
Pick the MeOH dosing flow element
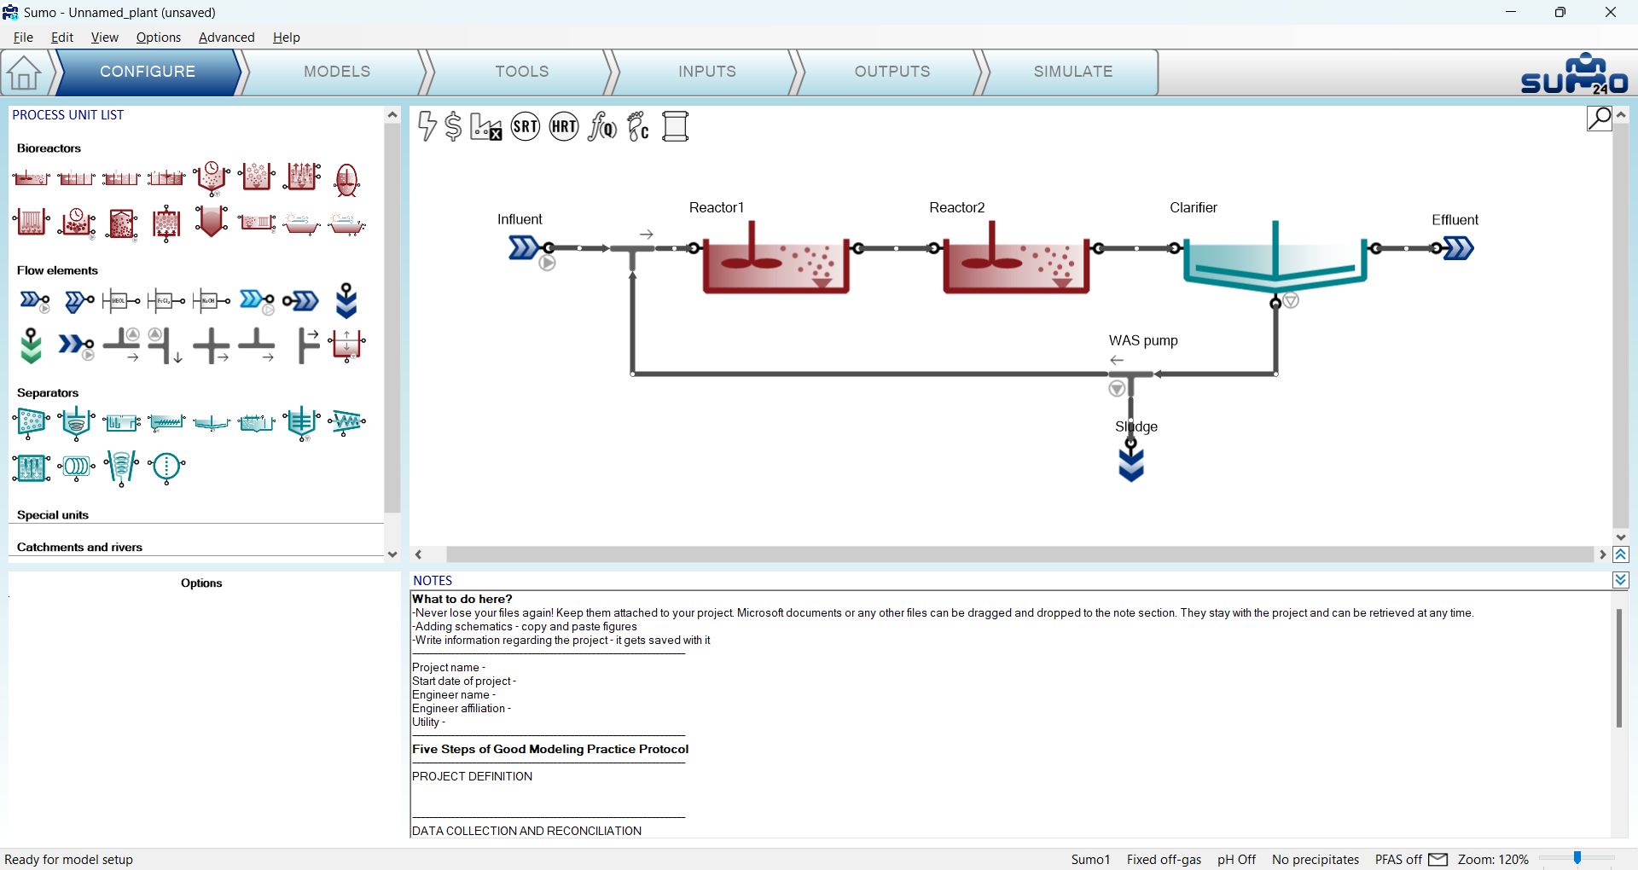pos(121,300)
